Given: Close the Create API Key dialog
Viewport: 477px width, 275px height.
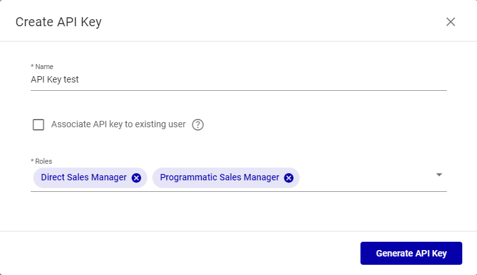Looking at the screenshot, I should click(451, 22).
